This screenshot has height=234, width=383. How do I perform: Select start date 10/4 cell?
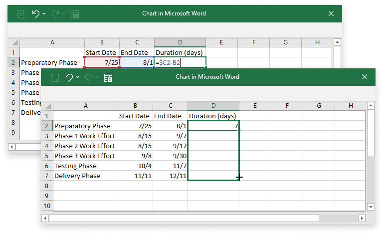pyautogui.click(x=135, y=166)
